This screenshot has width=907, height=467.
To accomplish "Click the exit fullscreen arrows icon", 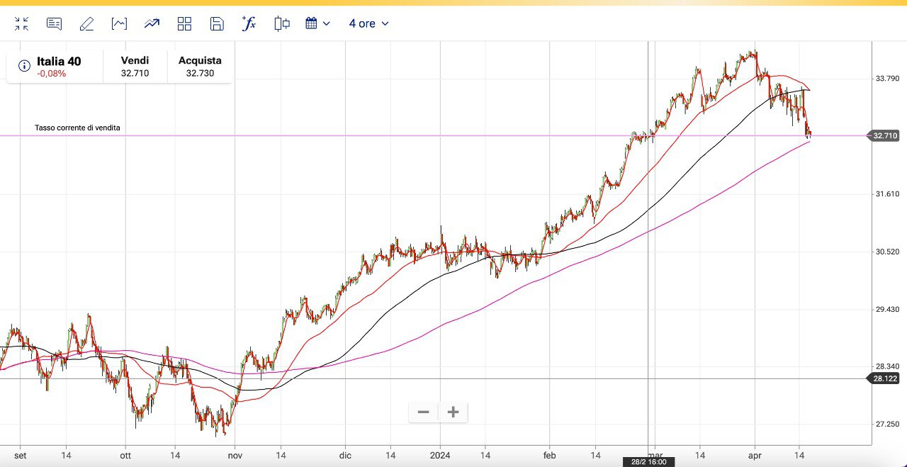I will (x=21, y=23).
